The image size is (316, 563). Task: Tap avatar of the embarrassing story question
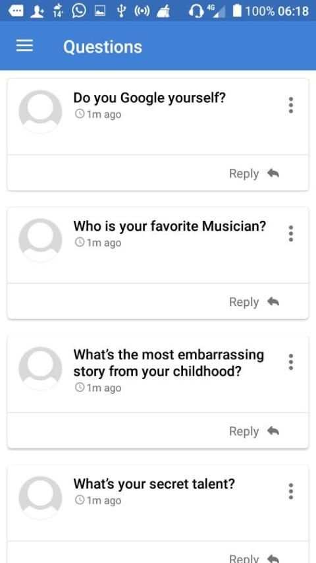tap(40, 369)
